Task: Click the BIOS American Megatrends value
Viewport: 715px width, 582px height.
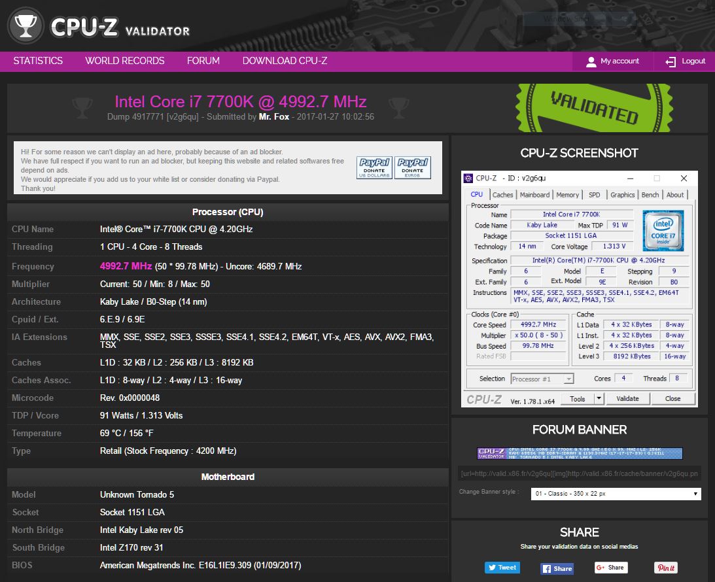Action: [200, 565]
